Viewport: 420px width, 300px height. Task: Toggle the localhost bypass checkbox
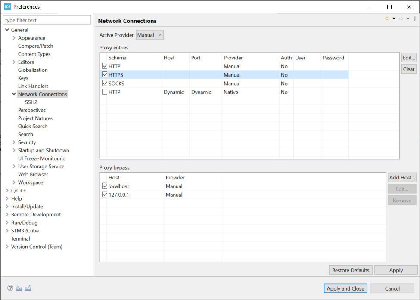click(x=105, y=186)
